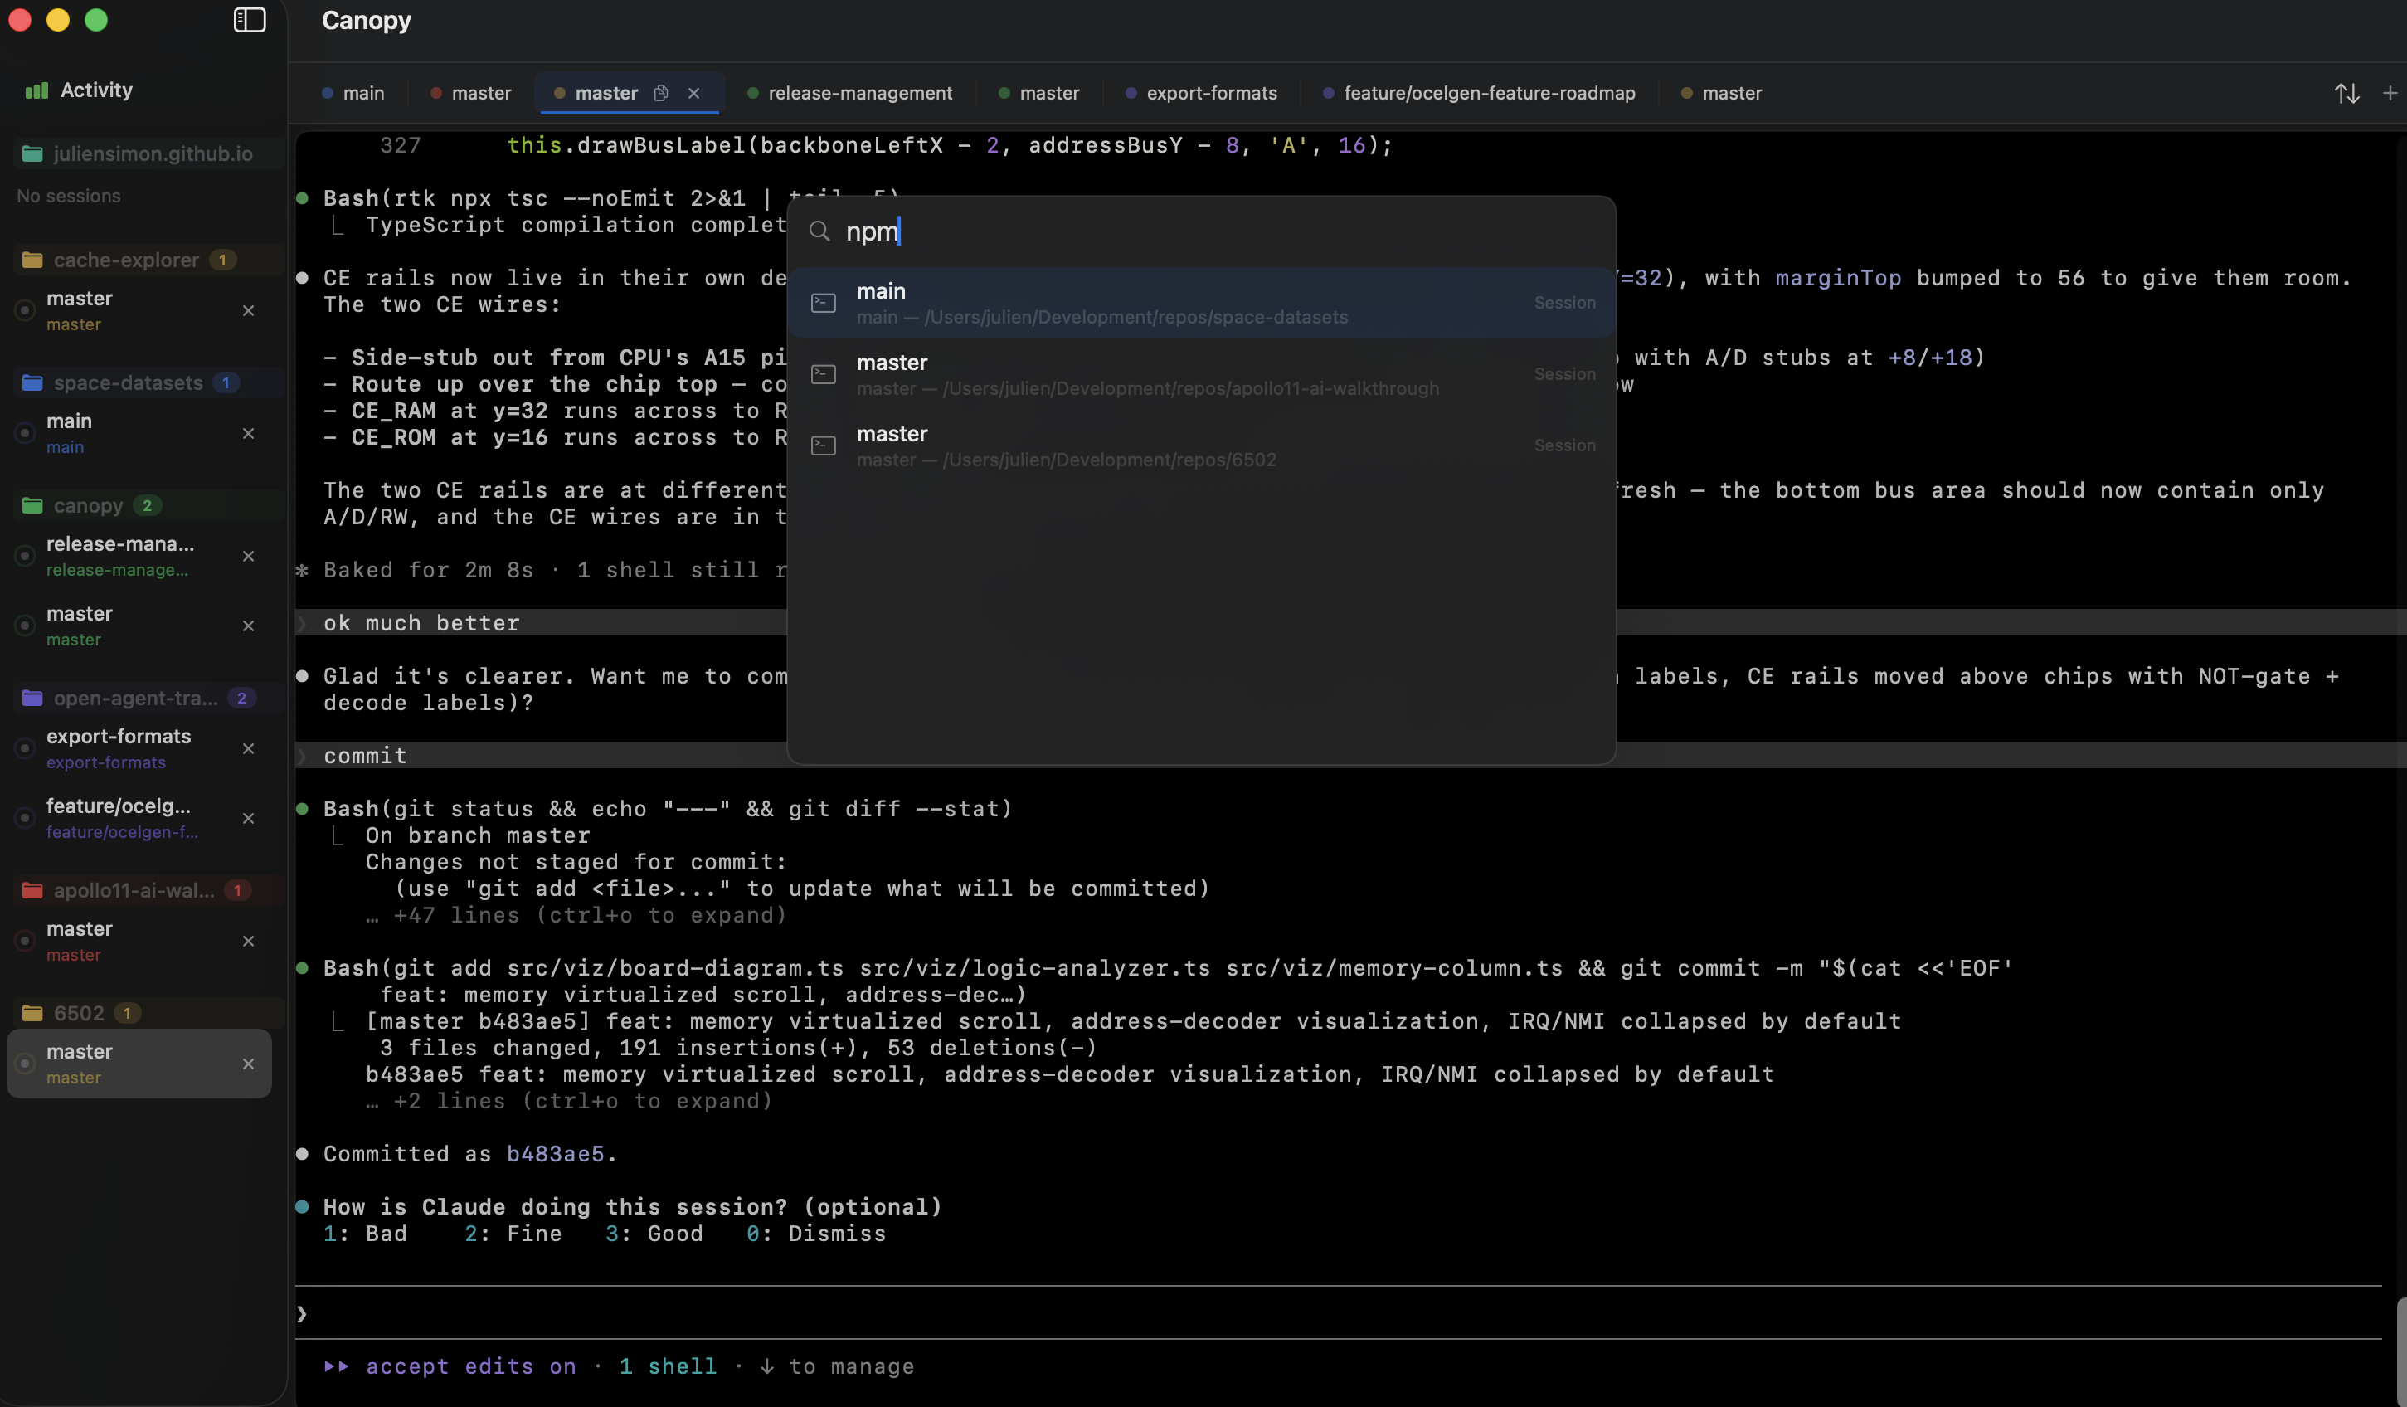Screen dimensions: 2407x1407
Task: Close the 6502 master session in sidebar
Action: [x=248, y=1064]
